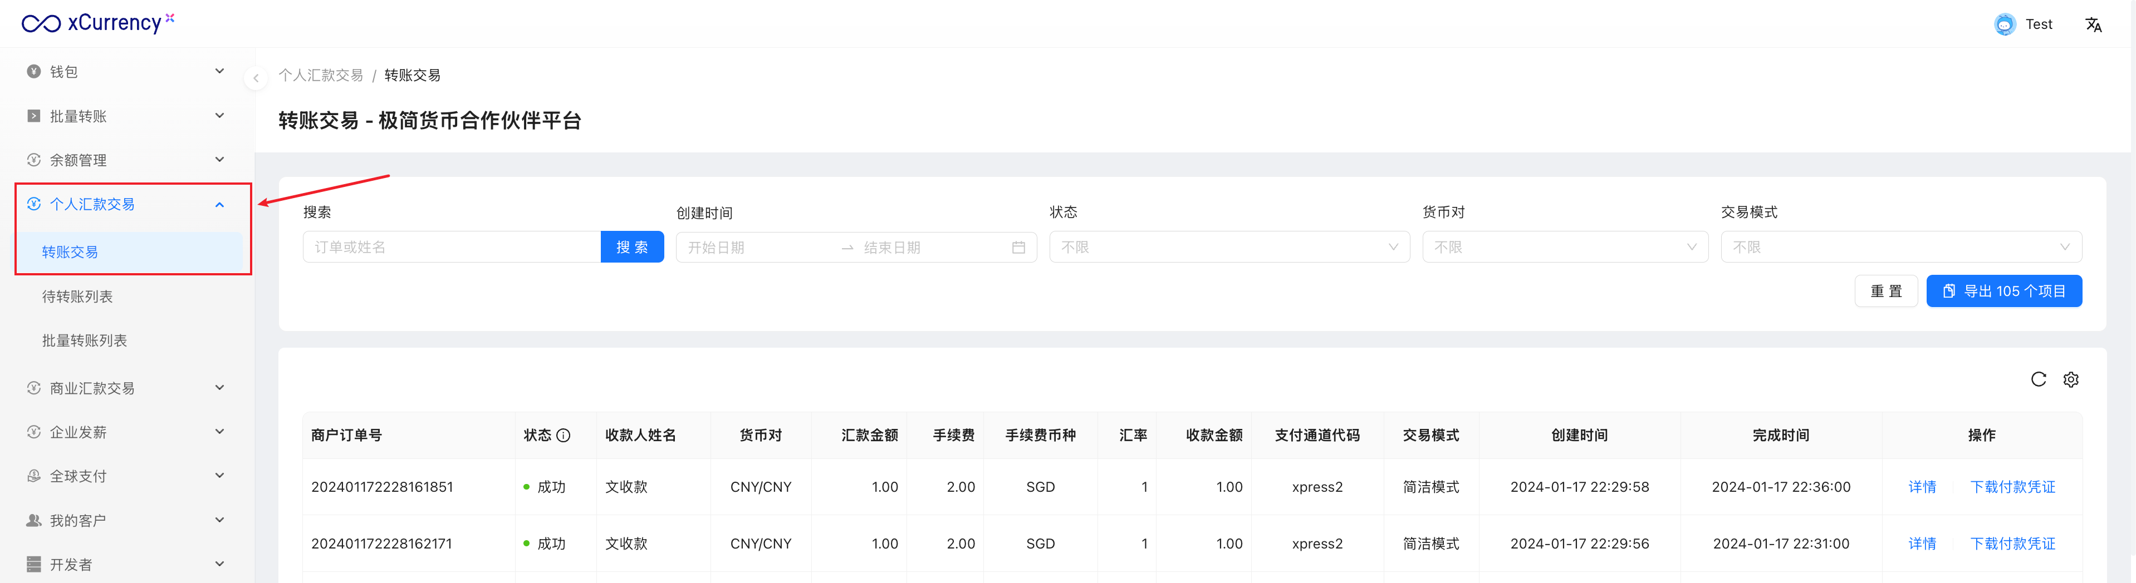Click the 商业汇款交易 sidebar icon
This screenshot has height=583, width=2136.
tap(34, 388)
